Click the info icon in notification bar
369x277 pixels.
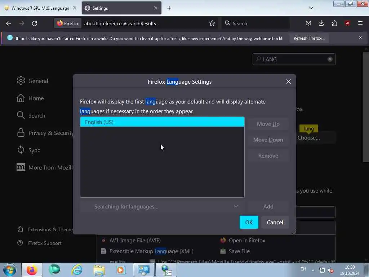pyautogui.click(x=10, y=38)
